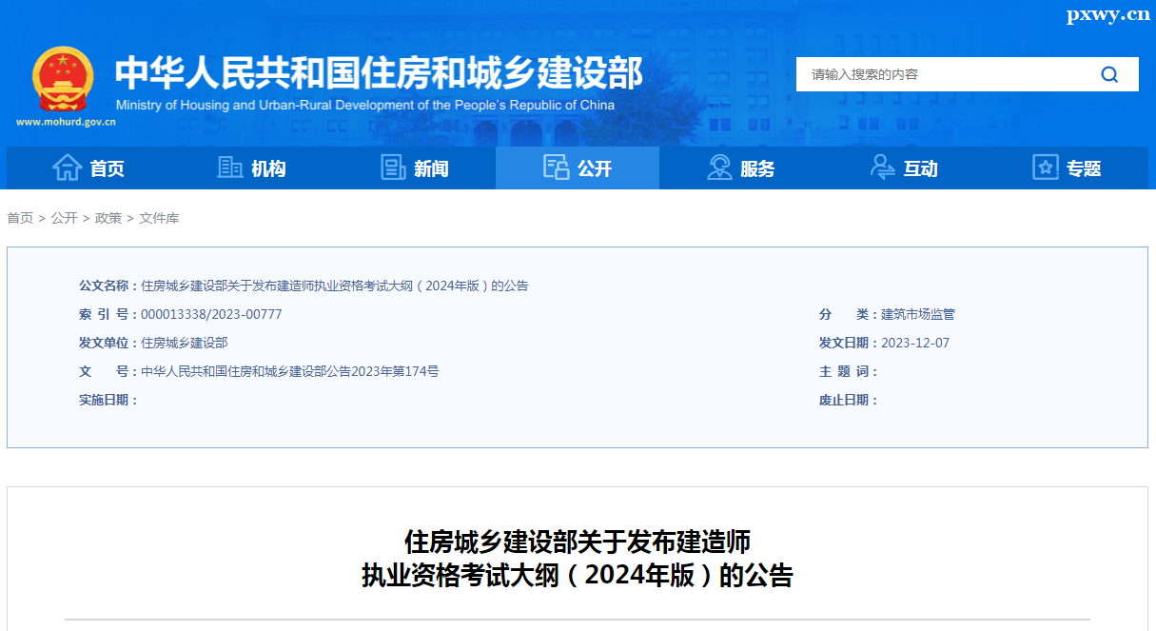Click the person icon beside 互动
The image size is (1156, 631).
click(x=882, y=168)
